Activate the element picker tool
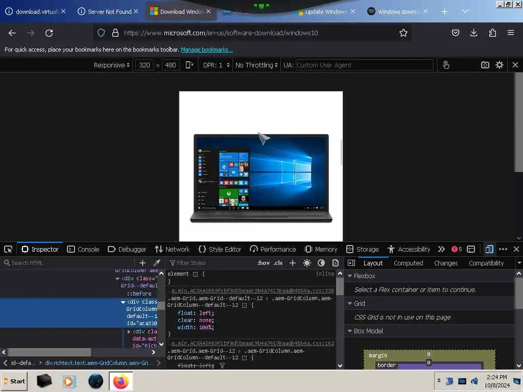523x392 pixels. 8,249
